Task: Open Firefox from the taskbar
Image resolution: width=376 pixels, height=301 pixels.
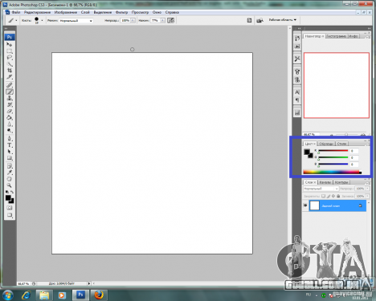Action: pyautogui.click(x=99, y=295)
